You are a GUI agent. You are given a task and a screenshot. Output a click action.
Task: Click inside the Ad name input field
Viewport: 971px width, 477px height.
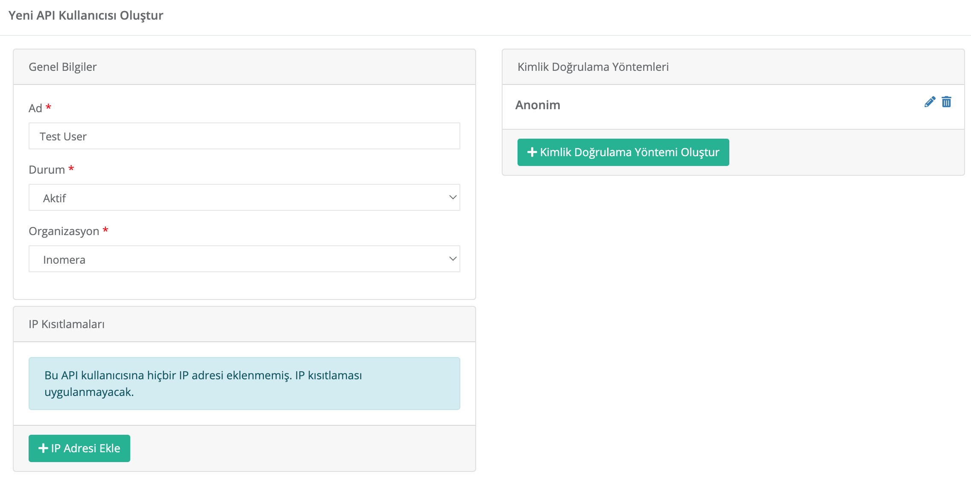click(244, 136)
